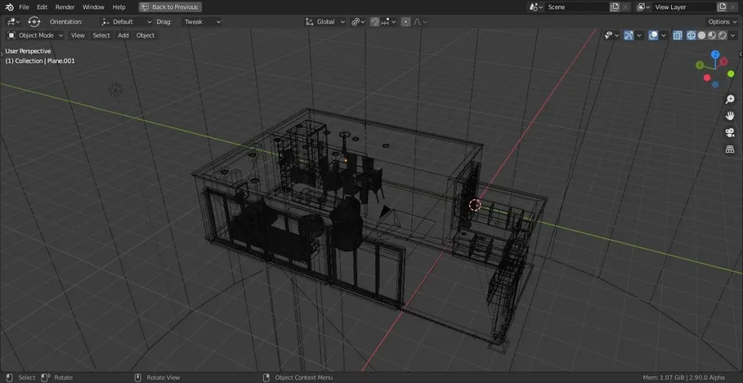Open the Select menu in viewport header
743x383 pixels.
(102, 35)
